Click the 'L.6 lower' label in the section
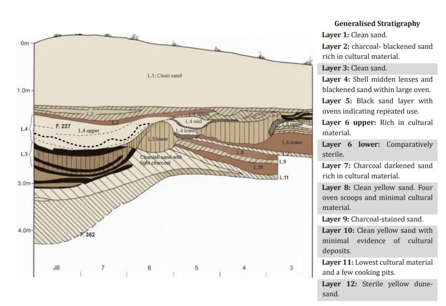The width and height of the screenshot is (446, 306). 292,143
